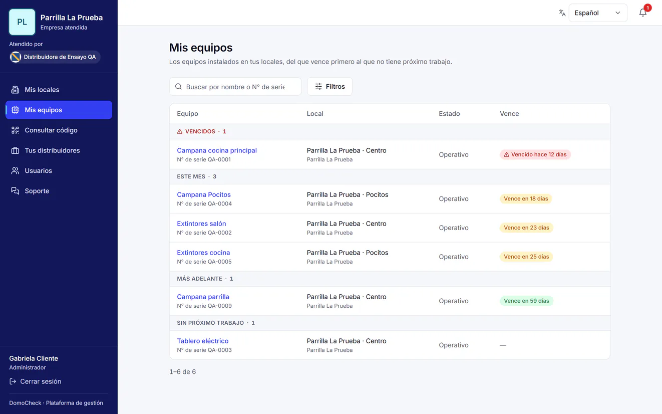Screen dimensions: 662x414
Task: Open the notifications bell
Action: [x=643, y=13]
